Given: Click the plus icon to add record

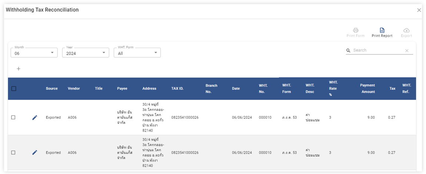Looking at the screenshot, I should (19, 69).
